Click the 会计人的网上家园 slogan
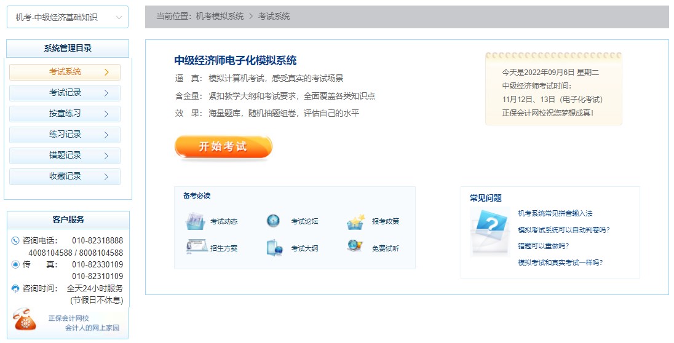Screen dimensions: 674x343 [92, 328]
